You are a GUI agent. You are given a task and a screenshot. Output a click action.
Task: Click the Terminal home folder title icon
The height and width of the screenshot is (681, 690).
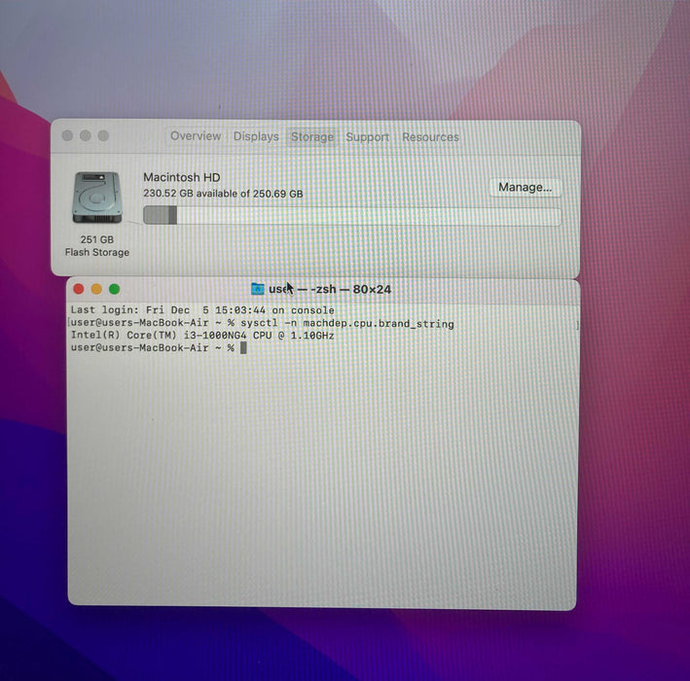[x=258, y=289]
